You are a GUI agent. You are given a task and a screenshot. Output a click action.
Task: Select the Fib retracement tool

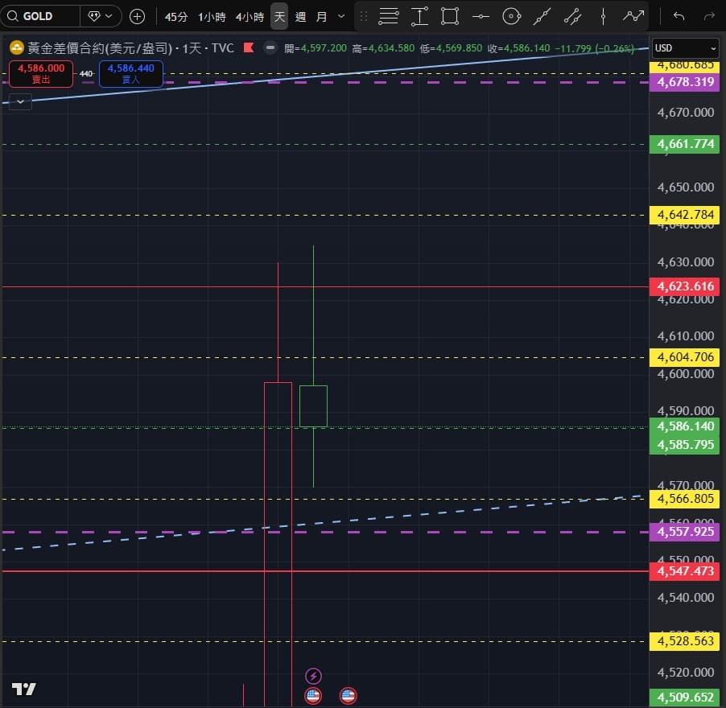pyautogui.click(x=389, y=17)
